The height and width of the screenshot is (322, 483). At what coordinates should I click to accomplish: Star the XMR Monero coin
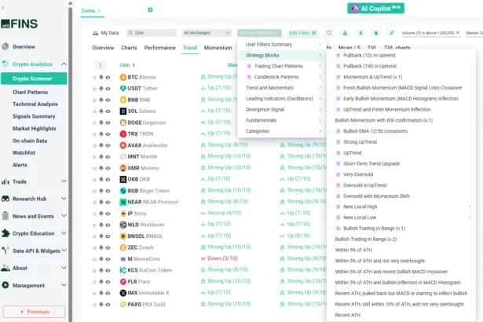point(94,168)
